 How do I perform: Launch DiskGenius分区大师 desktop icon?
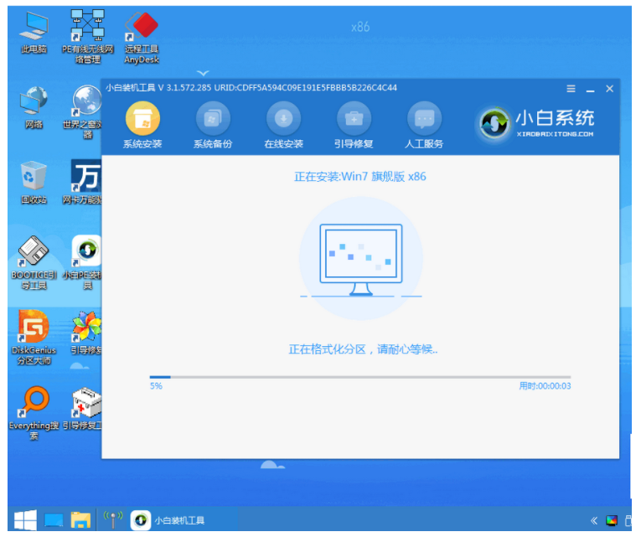[34, 338]
